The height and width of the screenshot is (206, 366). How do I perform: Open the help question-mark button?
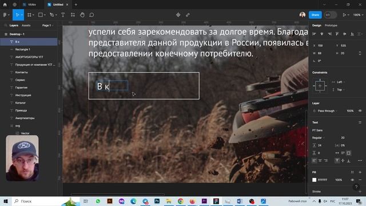[356, 187]
